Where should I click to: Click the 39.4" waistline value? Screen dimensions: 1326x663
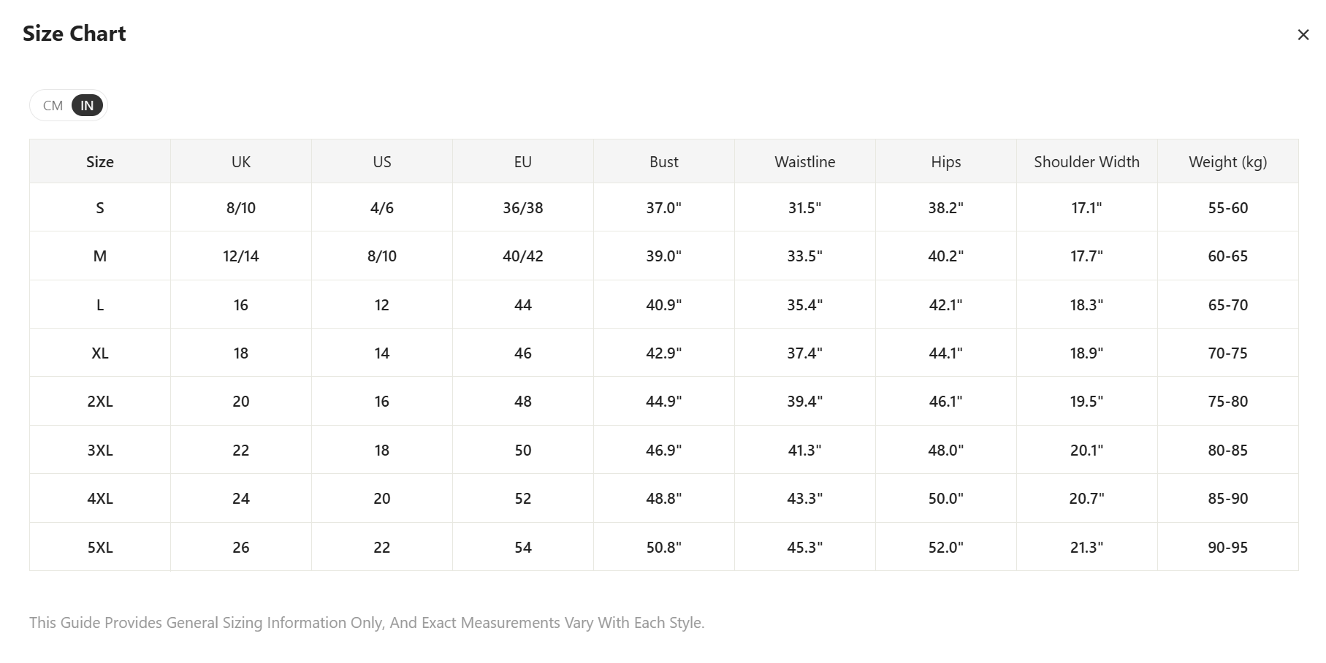[x=804, y=402]
